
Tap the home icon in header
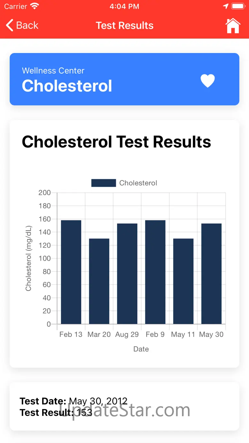[233, 26]
